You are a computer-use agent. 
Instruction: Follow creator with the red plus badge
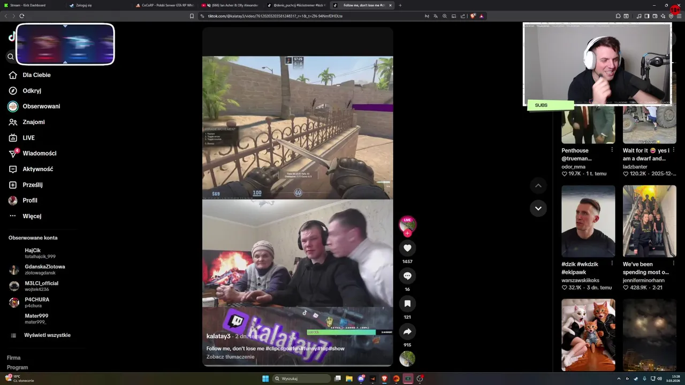point(407,233)
